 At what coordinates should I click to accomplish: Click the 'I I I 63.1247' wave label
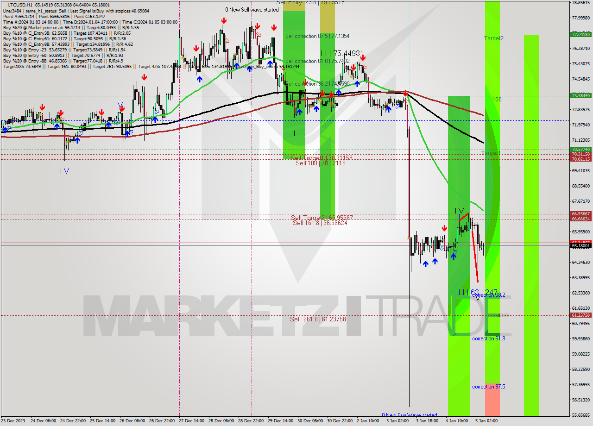pyautogui.click(x=478, y=292)
